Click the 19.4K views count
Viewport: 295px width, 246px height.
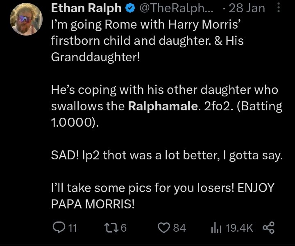pyautogui.click(x=239, y=228)
